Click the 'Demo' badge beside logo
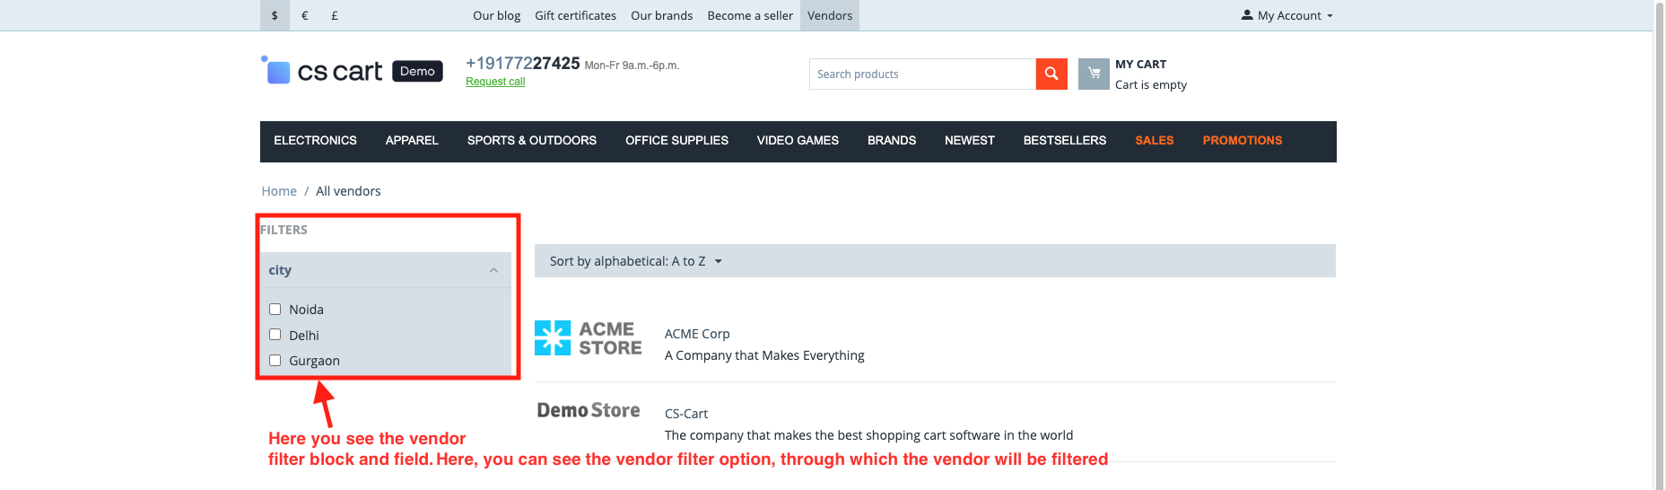Screen dimensions: 1666x490 417,71
